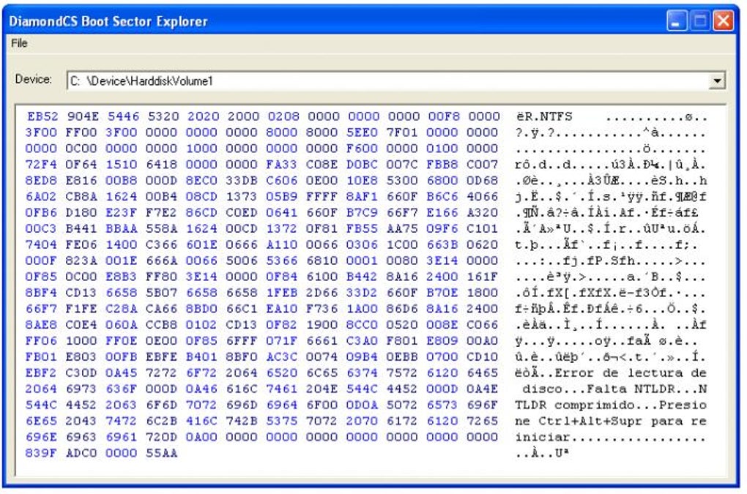The width and height of the screenshot is (747, 494).
Task: Click hex value 55AA
Action: [163, 453]
